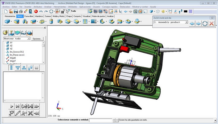The width and height of the screenshot is (218, 124).
Task: Click the lavender color swatch in toolbar
Action: click(x=191, y=12)
